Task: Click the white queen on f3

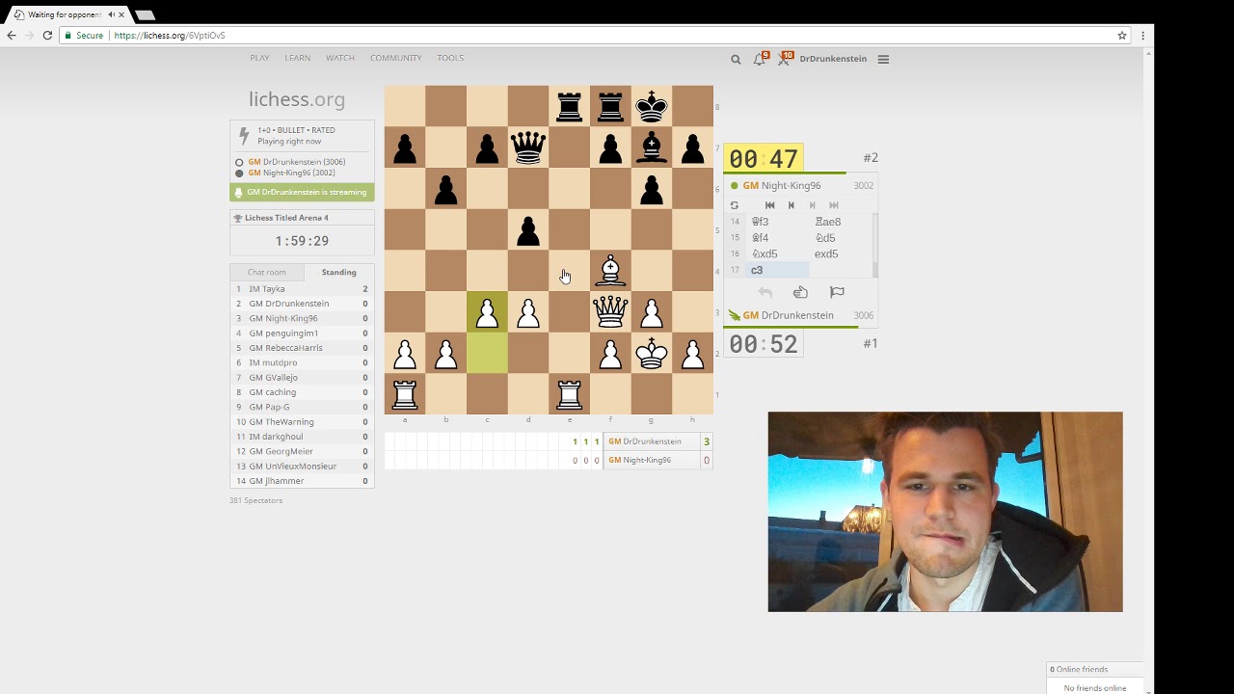Action: [610, 312]
